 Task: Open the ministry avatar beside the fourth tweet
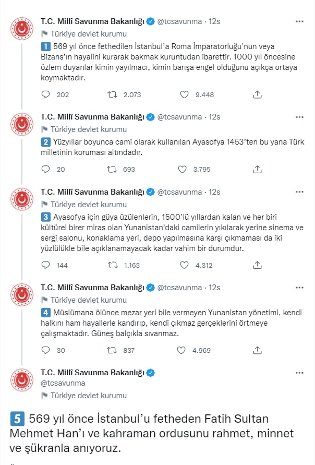[22, 294]
